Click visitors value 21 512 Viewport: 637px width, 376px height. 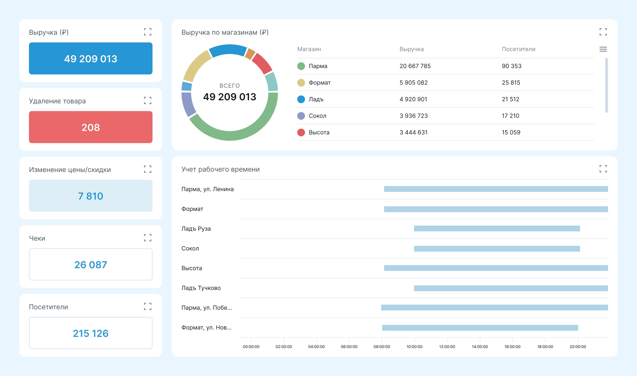pyautogui.click(x=511, y=99)
